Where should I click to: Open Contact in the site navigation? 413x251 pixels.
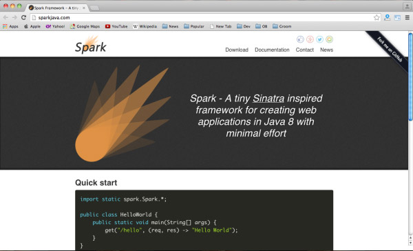[x=305, y=50]
